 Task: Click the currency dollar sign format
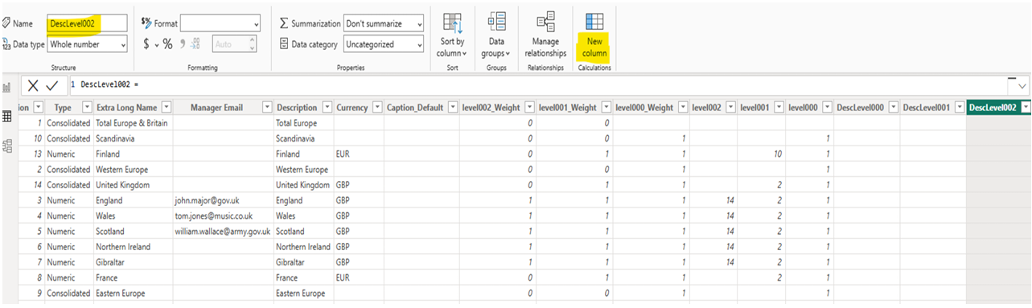[146, 44]
